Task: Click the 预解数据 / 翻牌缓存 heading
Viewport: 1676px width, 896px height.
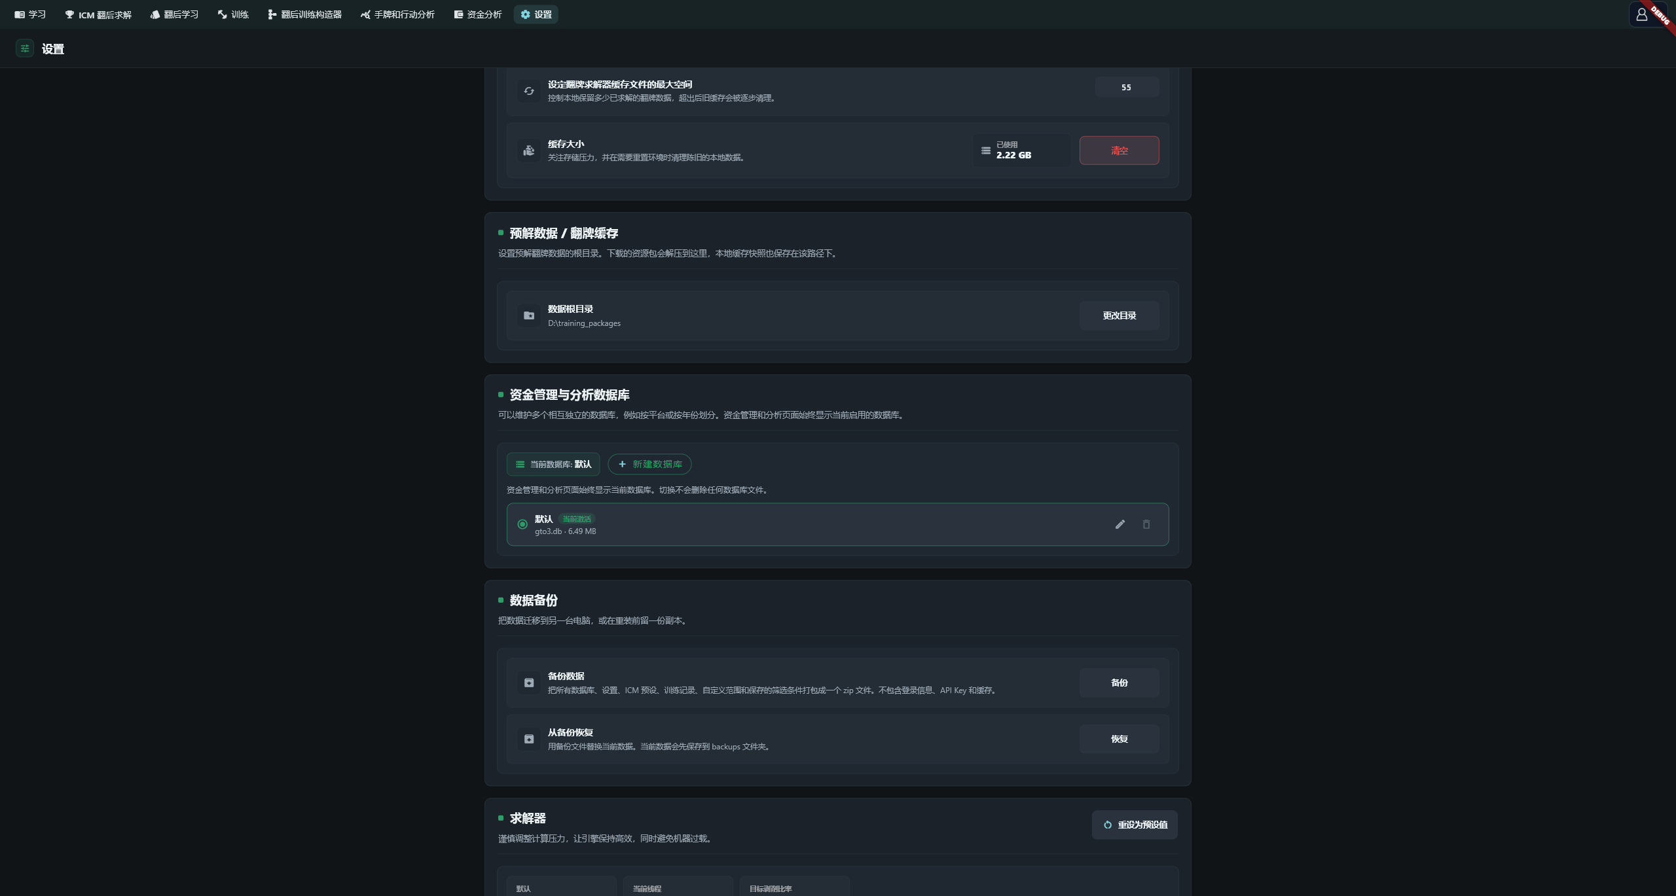Action: (x=564, y=234)
